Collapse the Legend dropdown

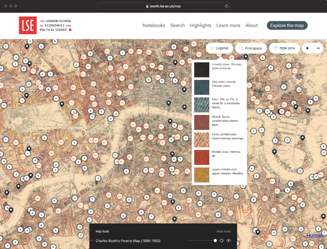[219, 48]
